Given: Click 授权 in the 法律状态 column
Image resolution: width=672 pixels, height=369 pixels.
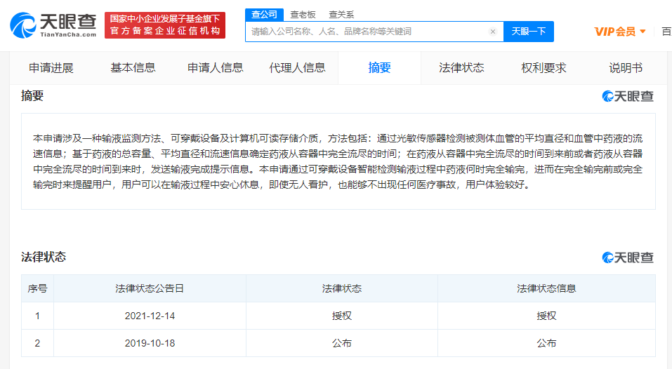Looking at the screenshot, I should (341, 316).
